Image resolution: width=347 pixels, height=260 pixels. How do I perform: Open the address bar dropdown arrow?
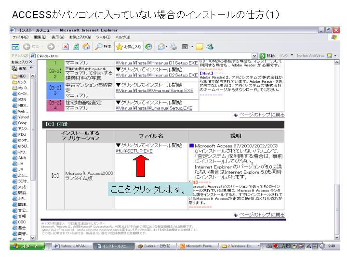coord(254,56)
